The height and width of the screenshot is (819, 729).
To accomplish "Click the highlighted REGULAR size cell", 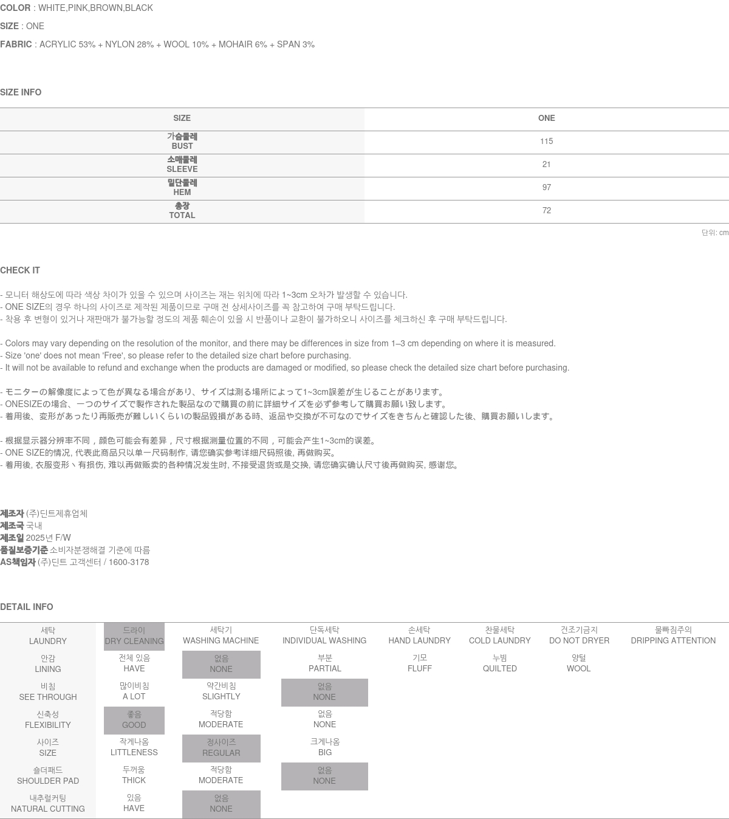I will (221, 748).
